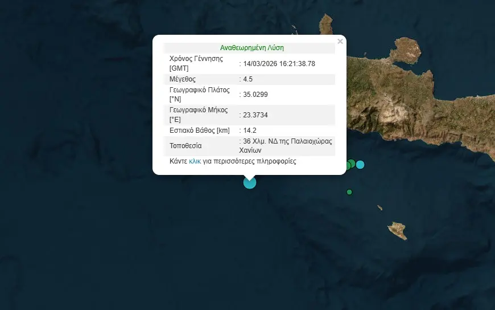Select the green marker touching the cyan marker
Image resolution: width=495 pixels, height=310 pixels.
(x=353, y=164)
